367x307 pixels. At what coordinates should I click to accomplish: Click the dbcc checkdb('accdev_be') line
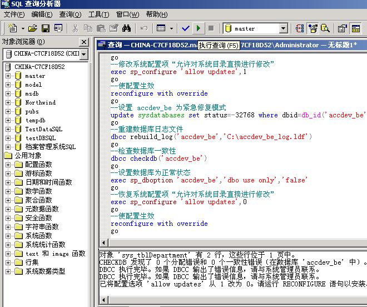pyautogui.click(x=158, y=159)
